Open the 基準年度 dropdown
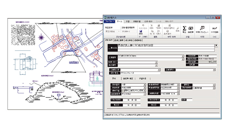Image resolution: width=229 pixels, height=132 pixels. (x=144, y=88)
